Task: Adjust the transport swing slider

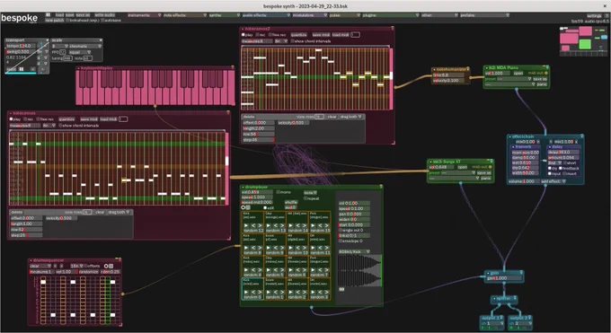Action: pyautogui.click(x=21, y=51)
